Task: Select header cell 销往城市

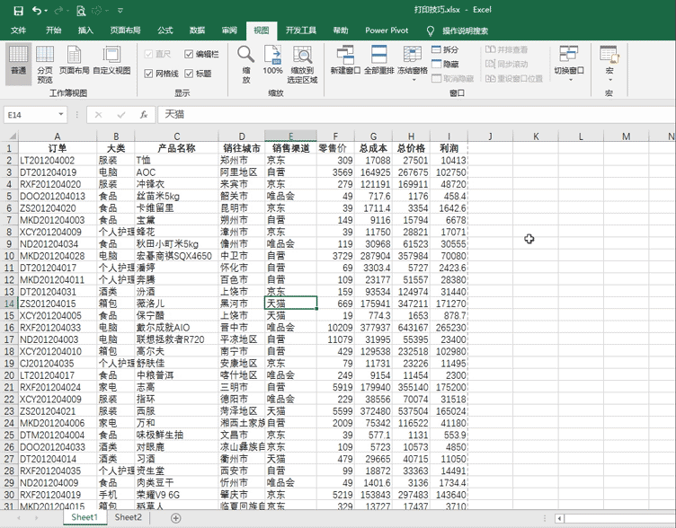Action: 242,148
